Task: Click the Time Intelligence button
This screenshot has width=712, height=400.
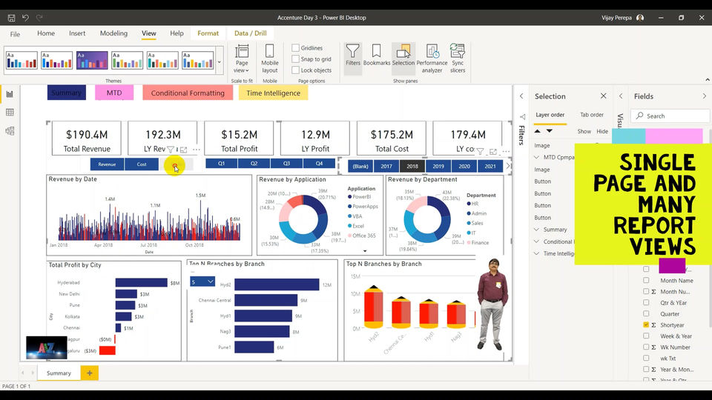Action: click(x=273, y=93)
